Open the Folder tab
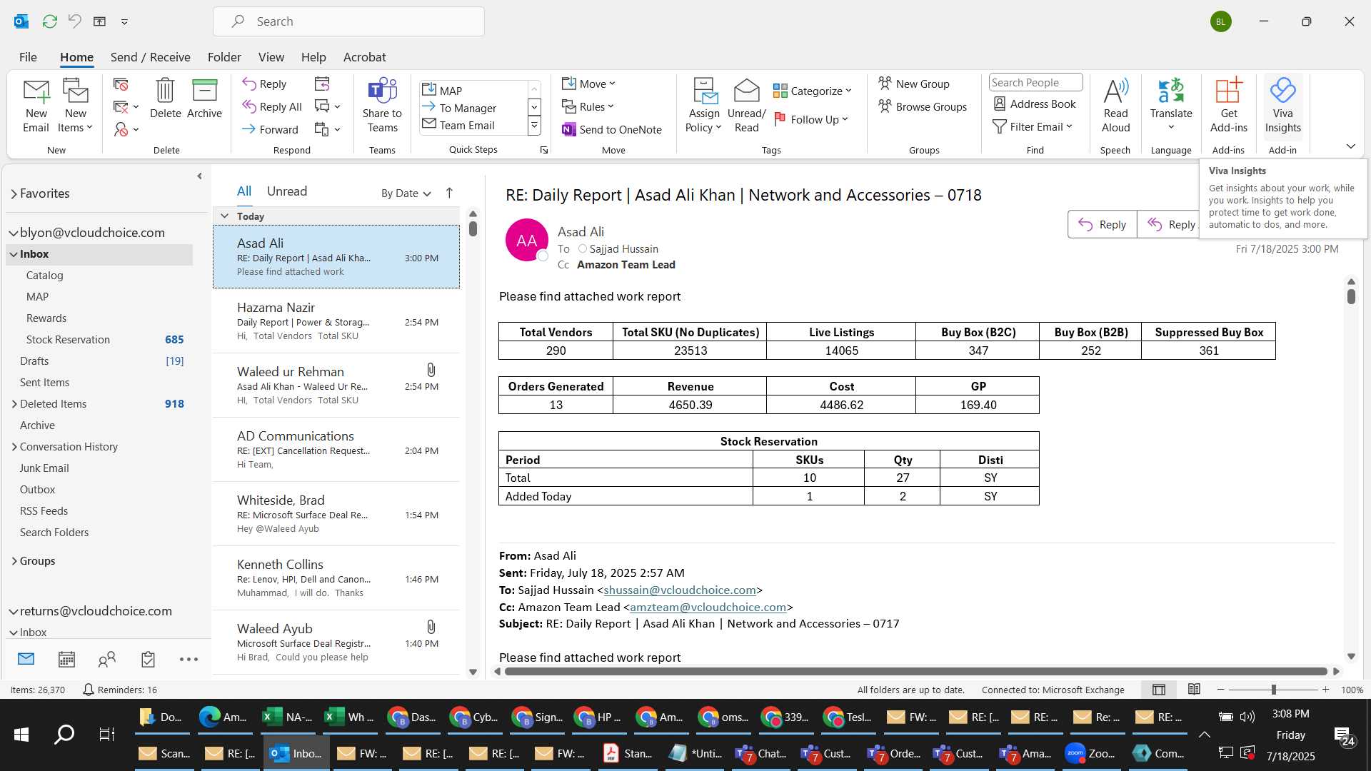Image resolution: width=1371 pixels, height=771 pixels. (224, 57)
